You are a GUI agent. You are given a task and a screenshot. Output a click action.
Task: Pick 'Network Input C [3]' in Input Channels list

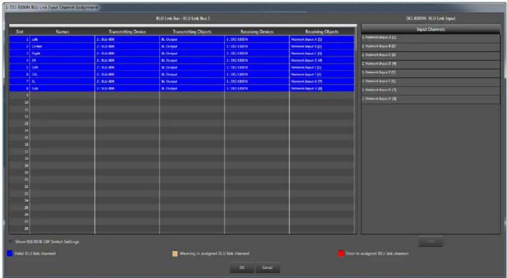[431, 55]
